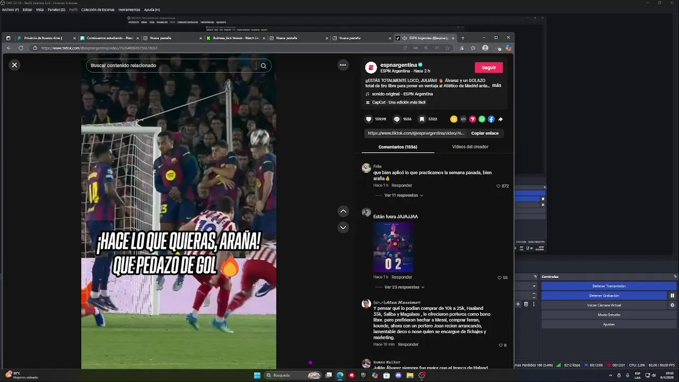Click the yellow repost icon
Screen dimensions: 679x382
click(454, 119)
